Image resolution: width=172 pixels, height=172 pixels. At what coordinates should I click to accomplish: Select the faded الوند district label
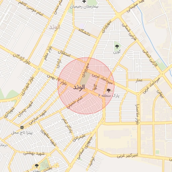click(x=55, y=27)
